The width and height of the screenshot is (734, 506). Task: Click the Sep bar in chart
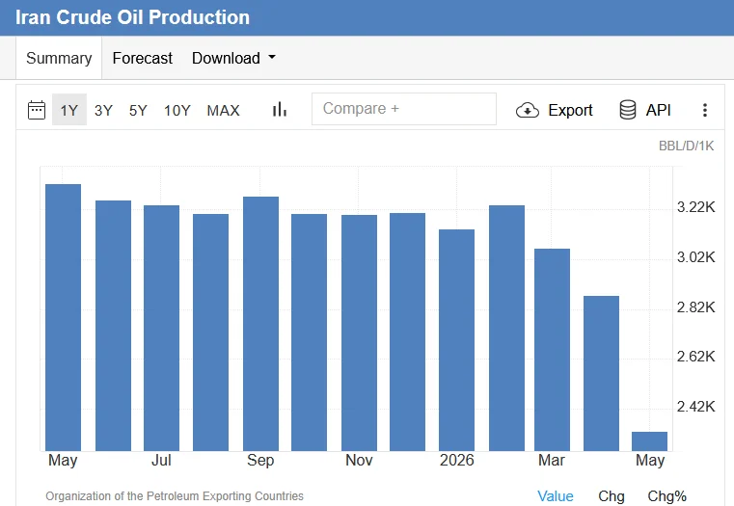pyautogui.click(x=260, y=324)
